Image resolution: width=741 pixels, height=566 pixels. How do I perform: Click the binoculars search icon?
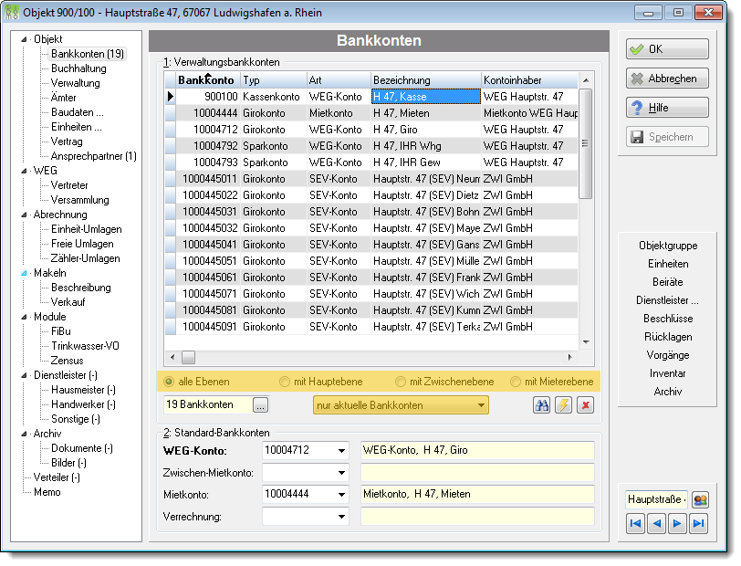click(x=541, y=405)
